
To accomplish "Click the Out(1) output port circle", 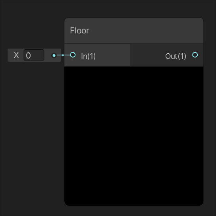I will click(195, 55).
